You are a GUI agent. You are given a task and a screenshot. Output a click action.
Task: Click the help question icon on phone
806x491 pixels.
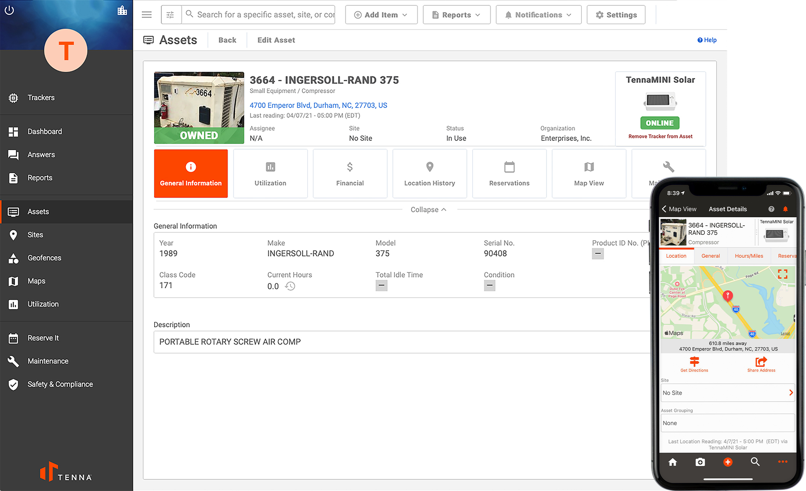tap(771, 209)
